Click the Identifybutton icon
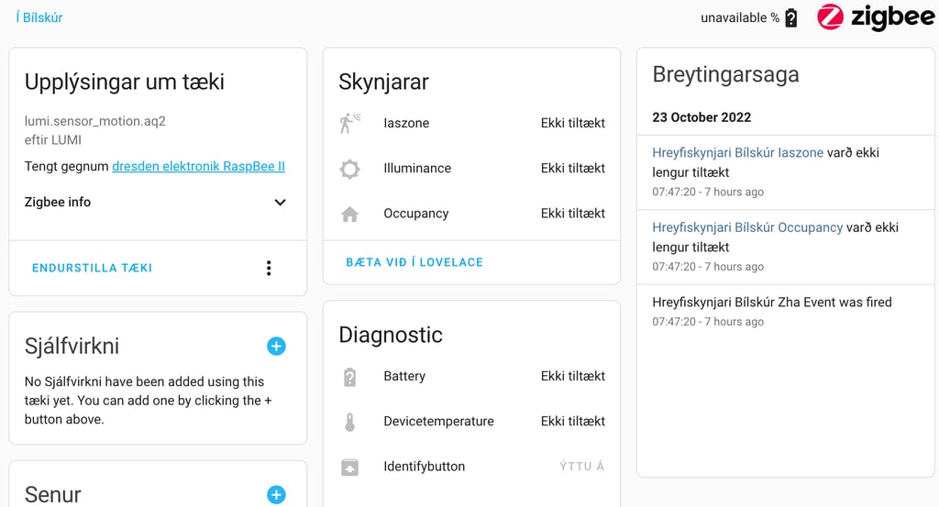 349,467
